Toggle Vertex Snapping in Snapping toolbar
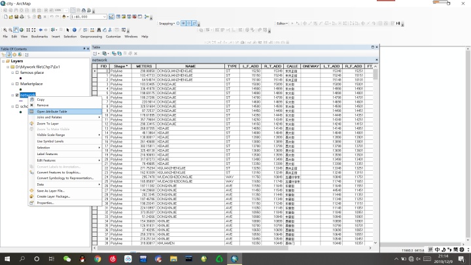 tap(189, 24)
